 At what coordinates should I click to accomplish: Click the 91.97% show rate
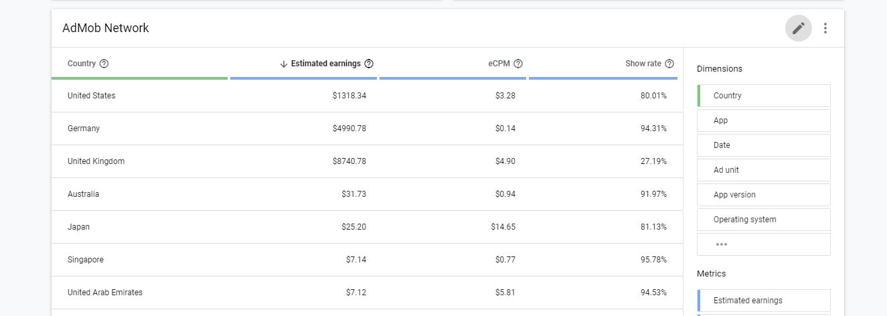(x=653, y=194)
